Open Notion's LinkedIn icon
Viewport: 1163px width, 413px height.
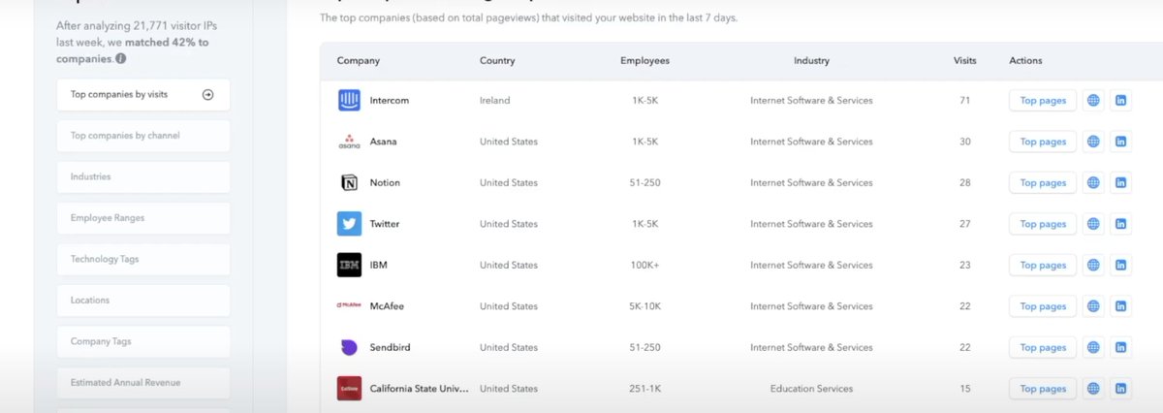tap(1120, 182)
